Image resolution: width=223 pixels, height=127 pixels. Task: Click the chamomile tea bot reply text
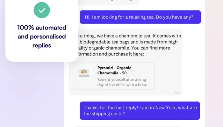coord(127,36)
